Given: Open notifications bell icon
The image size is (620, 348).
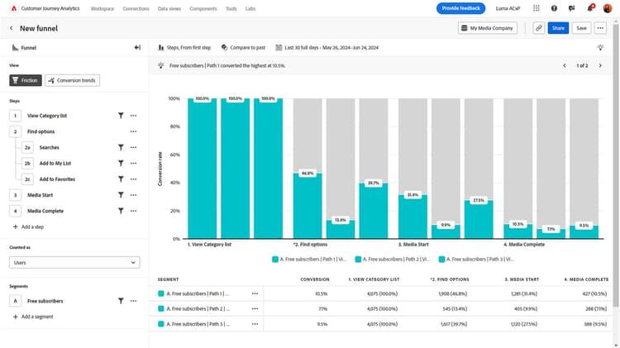Looking at the screenshot, I should pyautogui.click(x=590, y=8).
